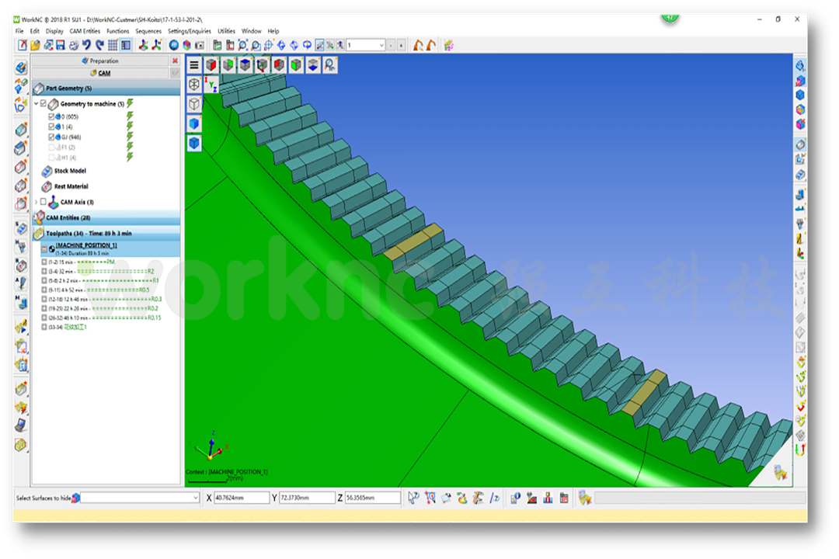Click the zoom-fit magnifier in view bar
839x559 pixels.
(330, 65)
